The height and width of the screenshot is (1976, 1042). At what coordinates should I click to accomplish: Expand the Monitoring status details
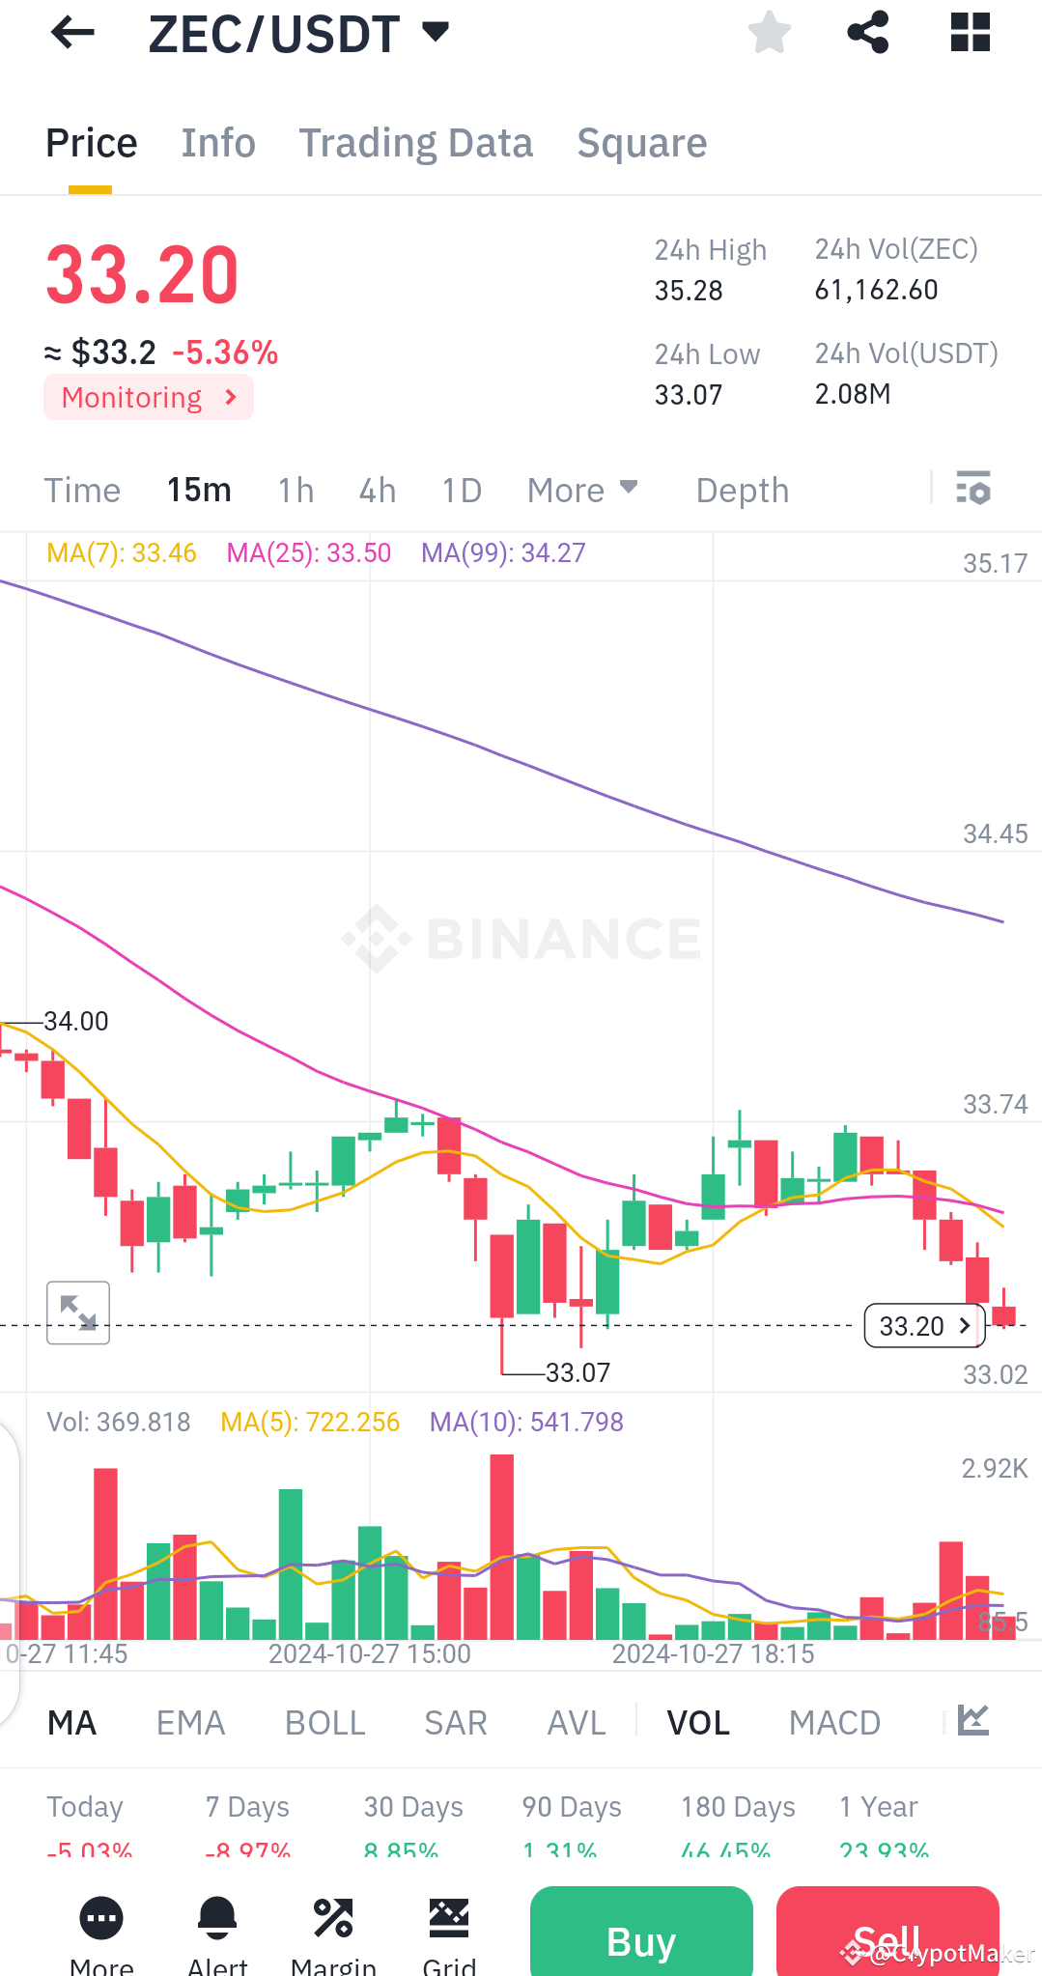click(x=148, y=396)
